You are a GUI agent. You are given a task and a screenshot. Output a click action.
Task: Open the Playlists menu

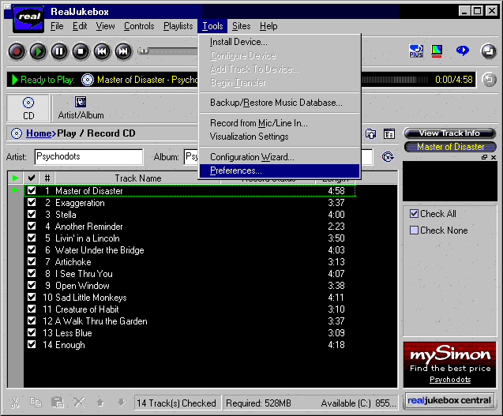tap(178, 26)
